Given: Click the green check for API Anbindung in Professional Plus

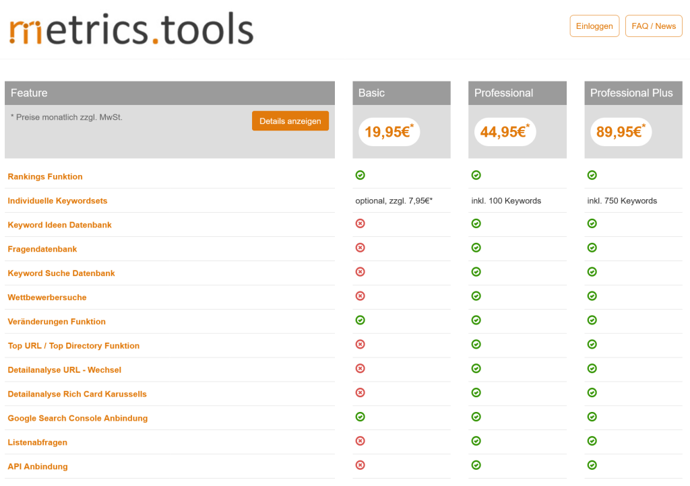Looking at the screenshot, I should 592,465.
